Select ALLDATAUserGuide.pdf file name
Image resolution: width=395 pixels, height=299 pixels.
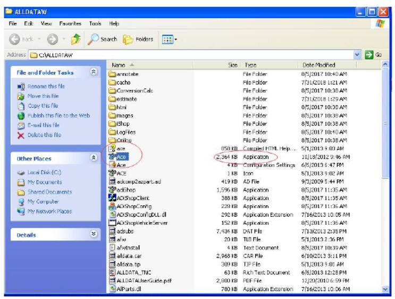[144, 280]
